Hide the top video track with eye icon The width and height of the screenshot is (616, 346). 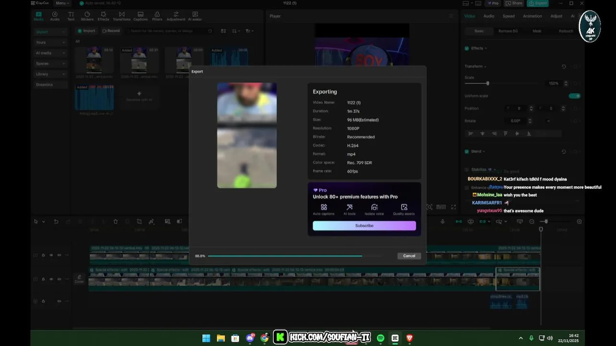(51, 255)
